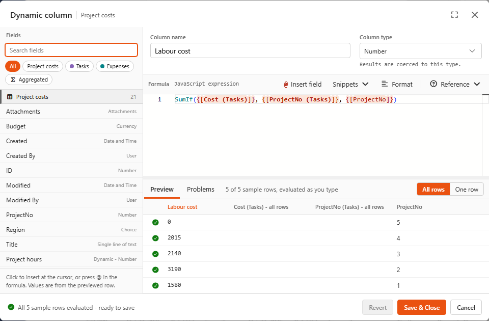Image resolution: width=489 pixels, height=321 pixels.
Task: Focus the Search fields box
Action: (x=71, y=50)
